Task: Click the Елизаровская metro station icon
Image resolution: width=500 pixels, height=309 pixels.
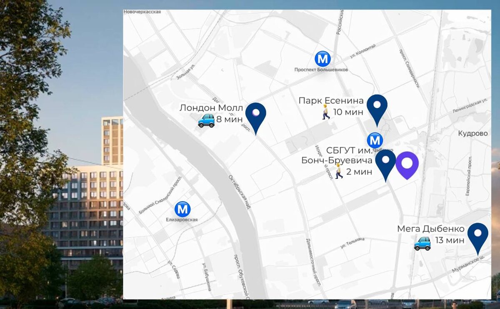Action: 182,209
